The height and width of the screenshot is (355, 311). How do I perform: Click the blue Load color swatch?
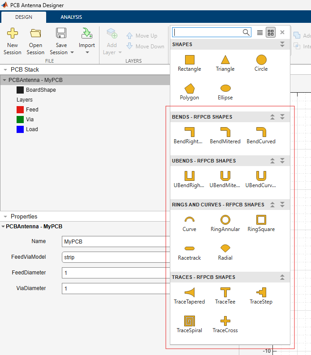(20, 129)
